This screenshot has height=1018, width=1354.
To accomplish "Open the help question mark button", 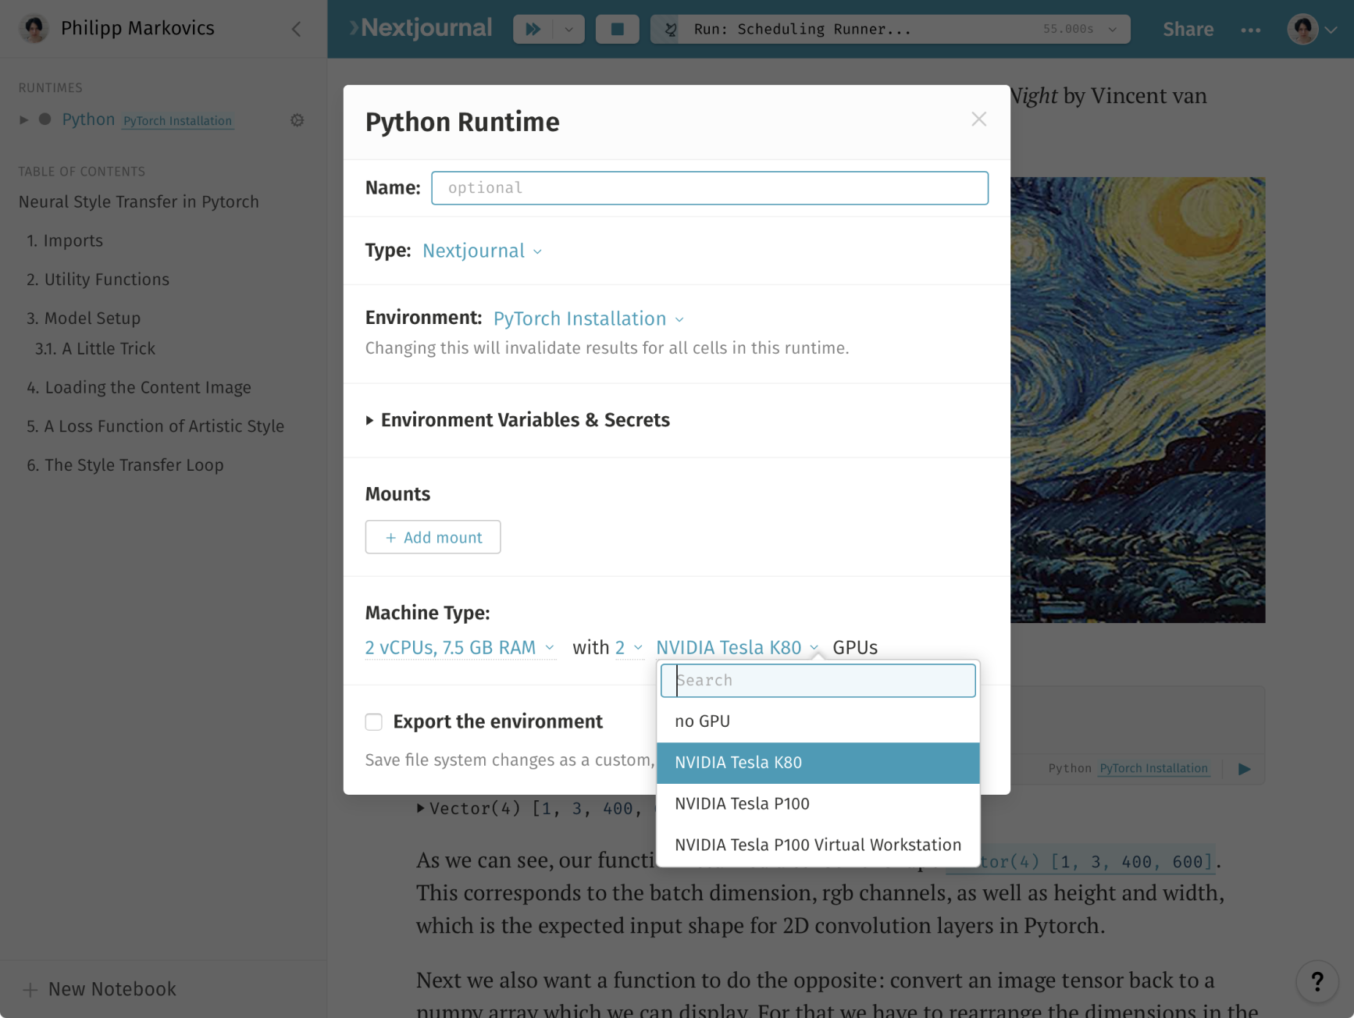I will (1317, 981).
